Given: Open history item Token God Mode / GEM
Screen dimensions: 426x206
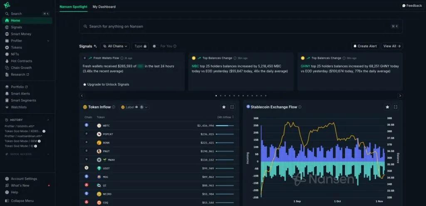Looking at the screenshot, I should [21, 141].
